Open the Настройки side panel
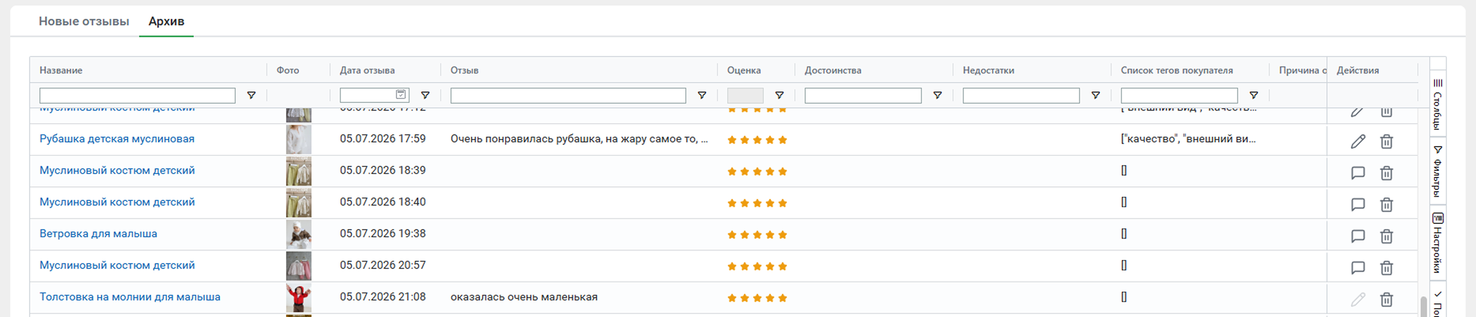The height and width of the screenshot is (317, 1476). point(1438,243)
